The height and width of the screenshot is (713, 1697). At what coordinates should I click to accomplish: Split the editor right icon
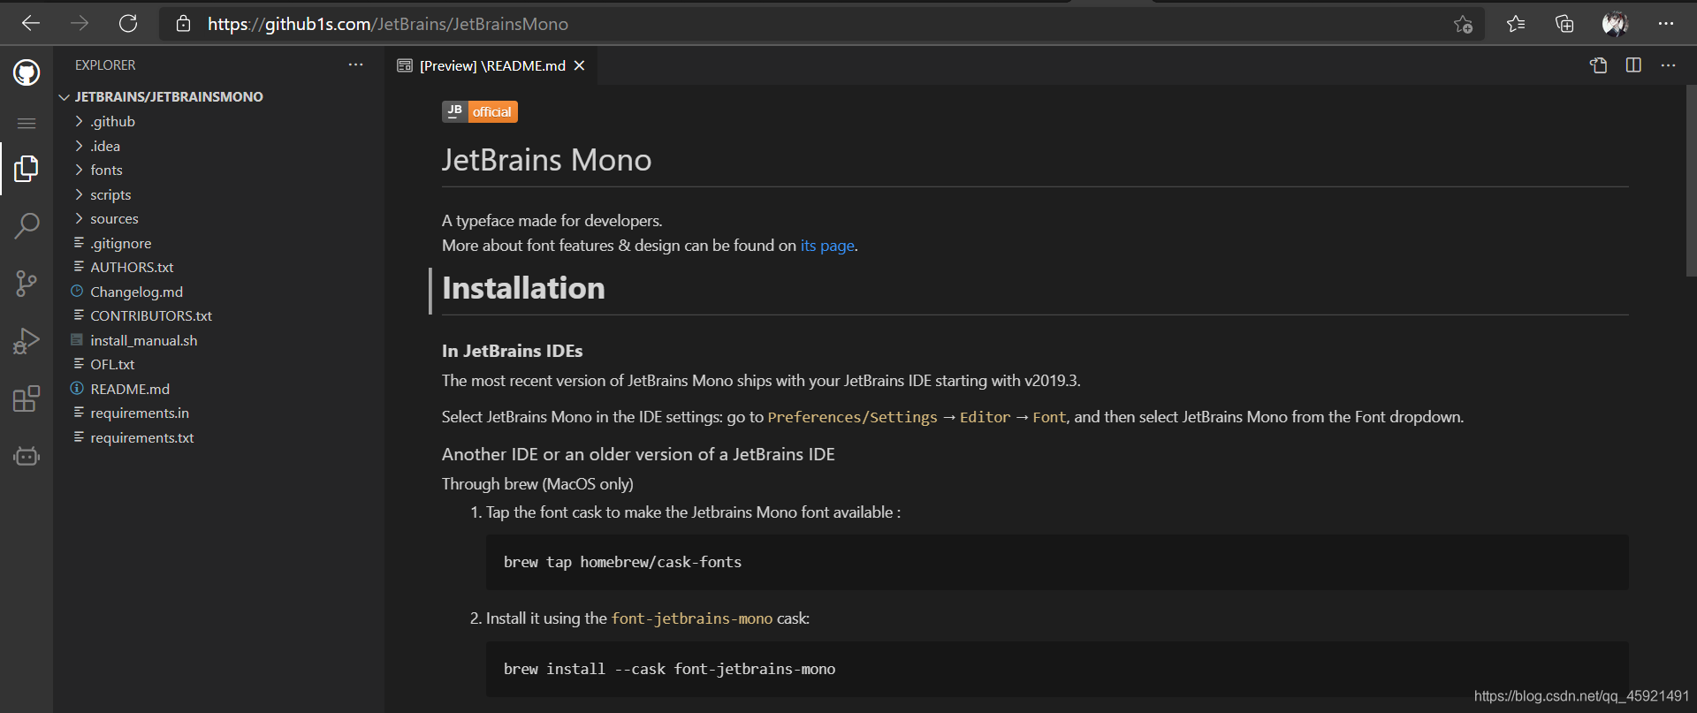point(1633,65)
